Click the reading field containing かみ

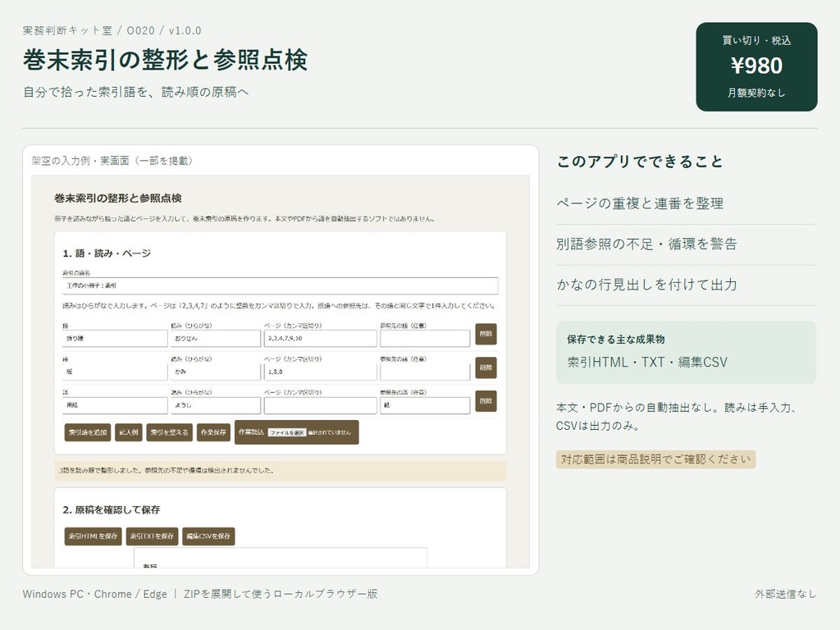pos(216,372)
